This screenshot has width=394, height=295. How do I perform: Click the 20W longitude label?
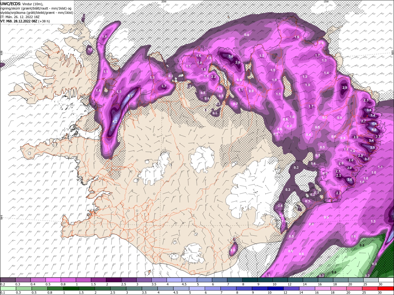click(164, 2)
